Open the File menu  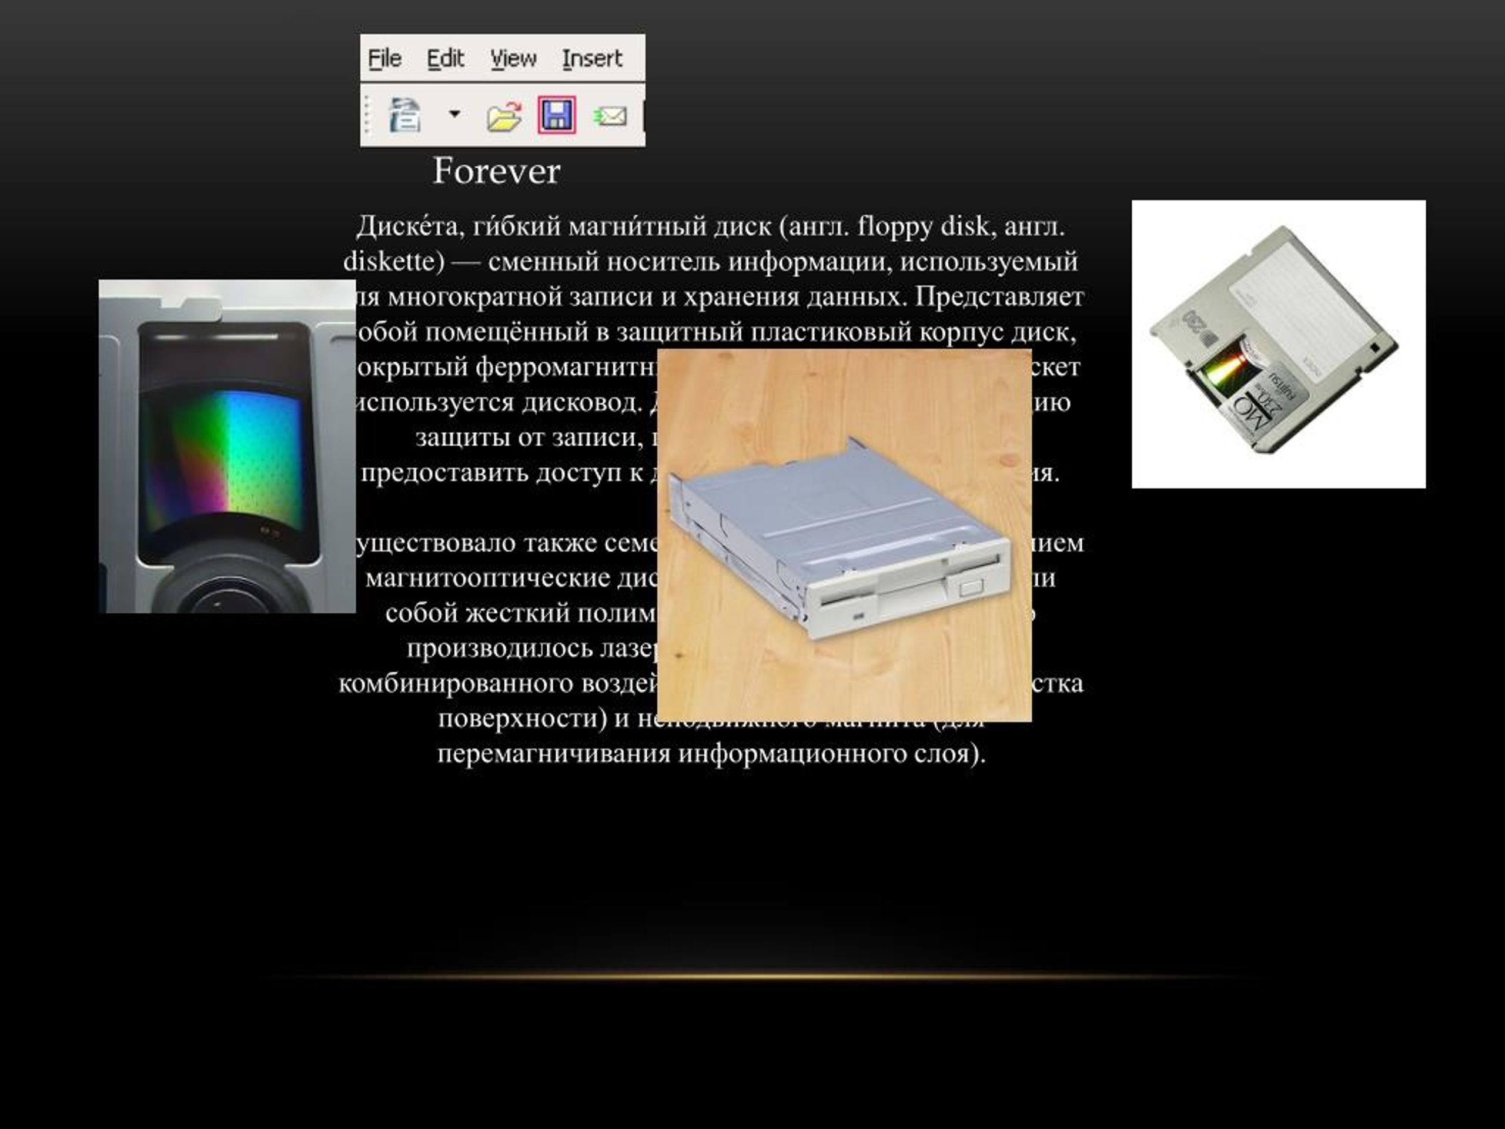384,59
